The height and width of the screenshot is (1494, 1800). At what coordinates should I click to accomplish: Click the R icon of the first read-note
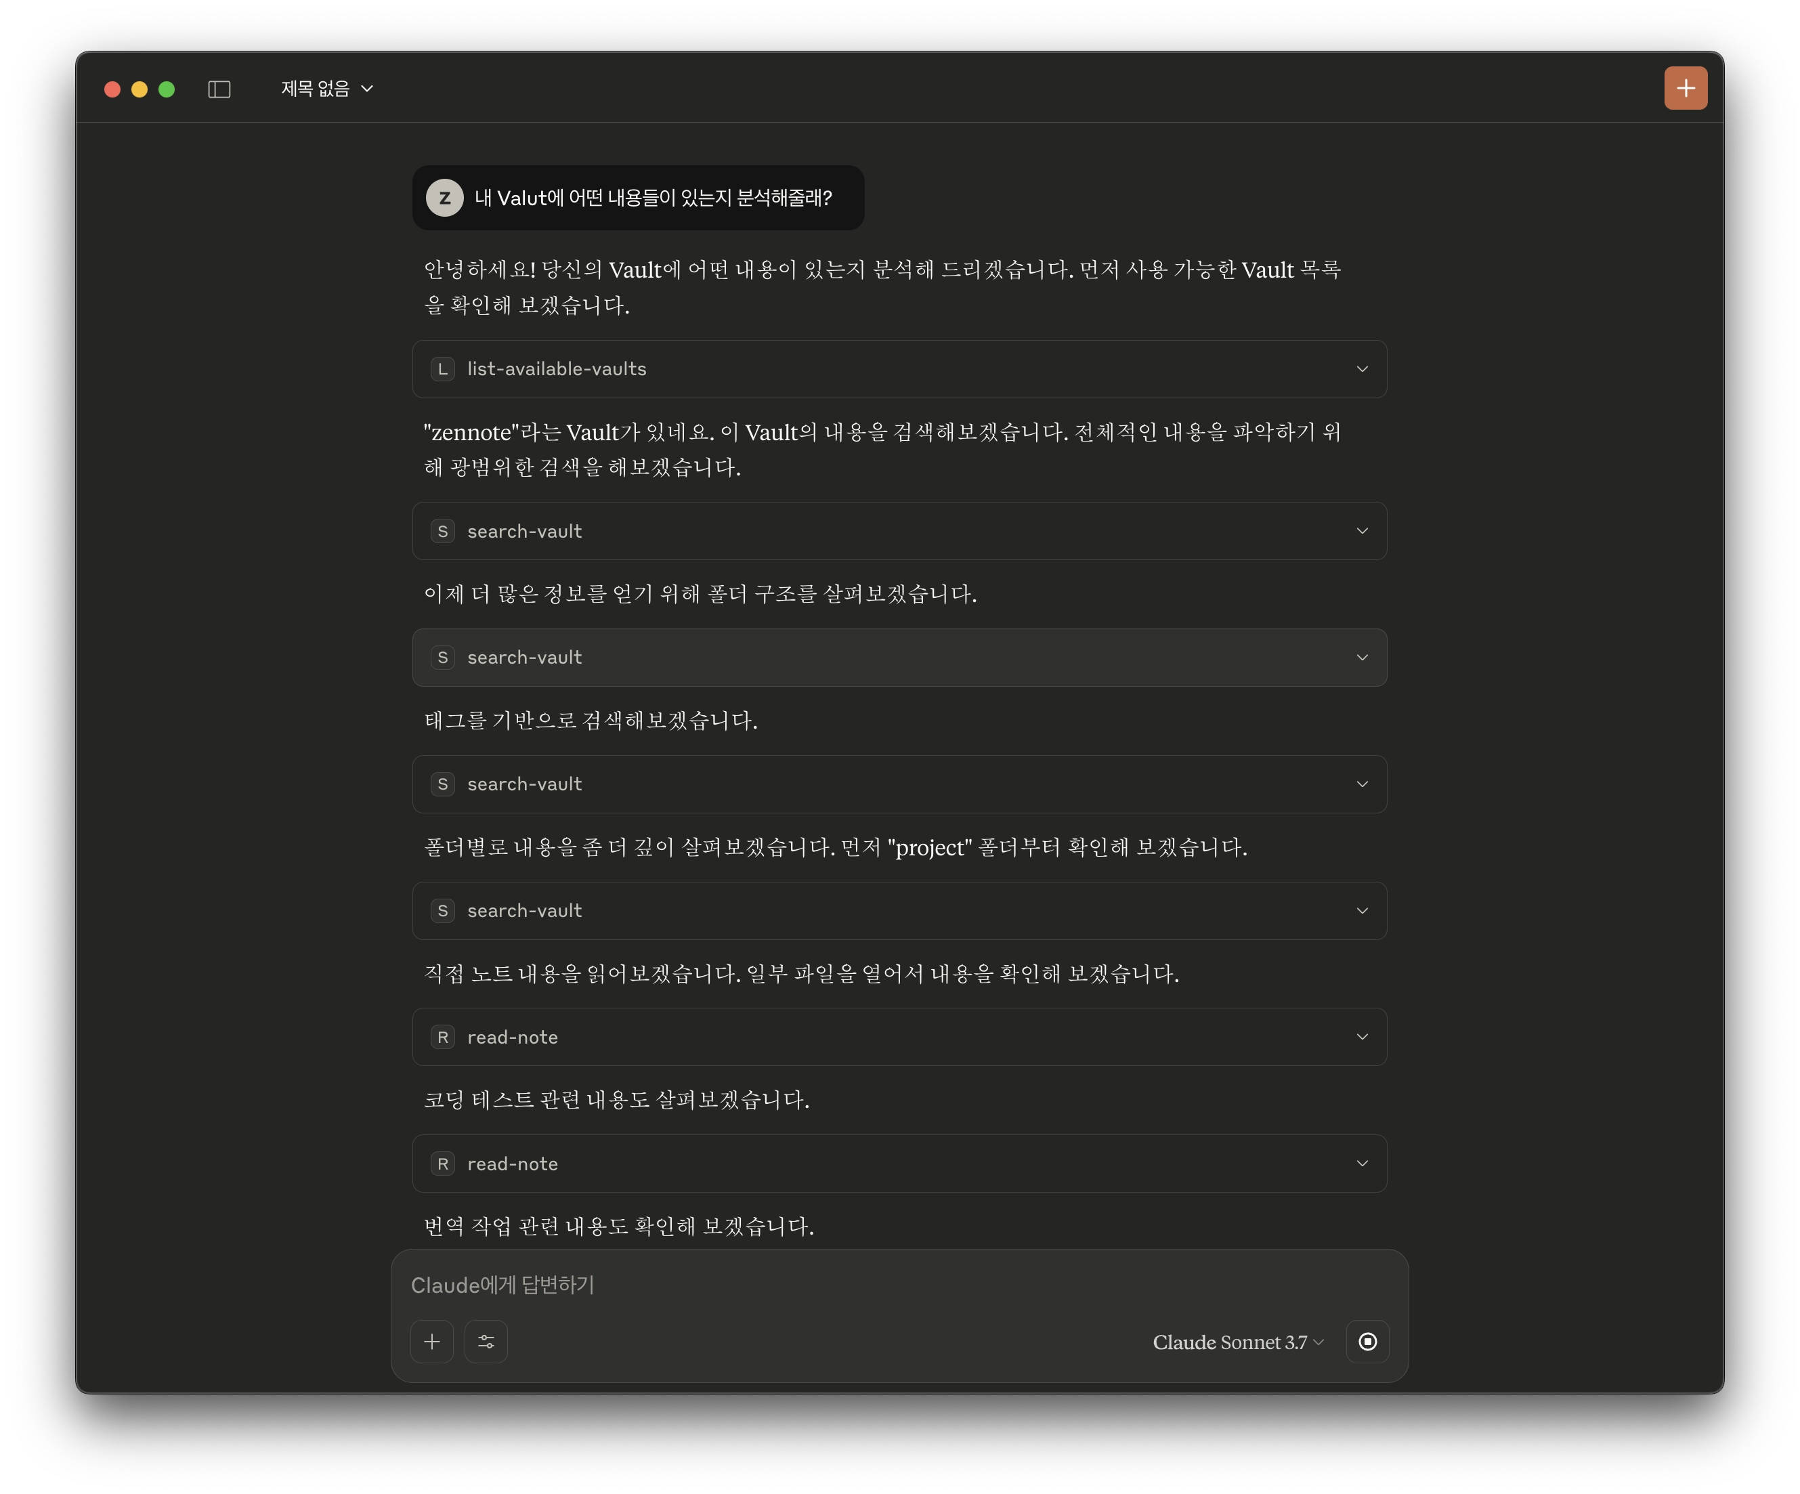coord(442,1037)
